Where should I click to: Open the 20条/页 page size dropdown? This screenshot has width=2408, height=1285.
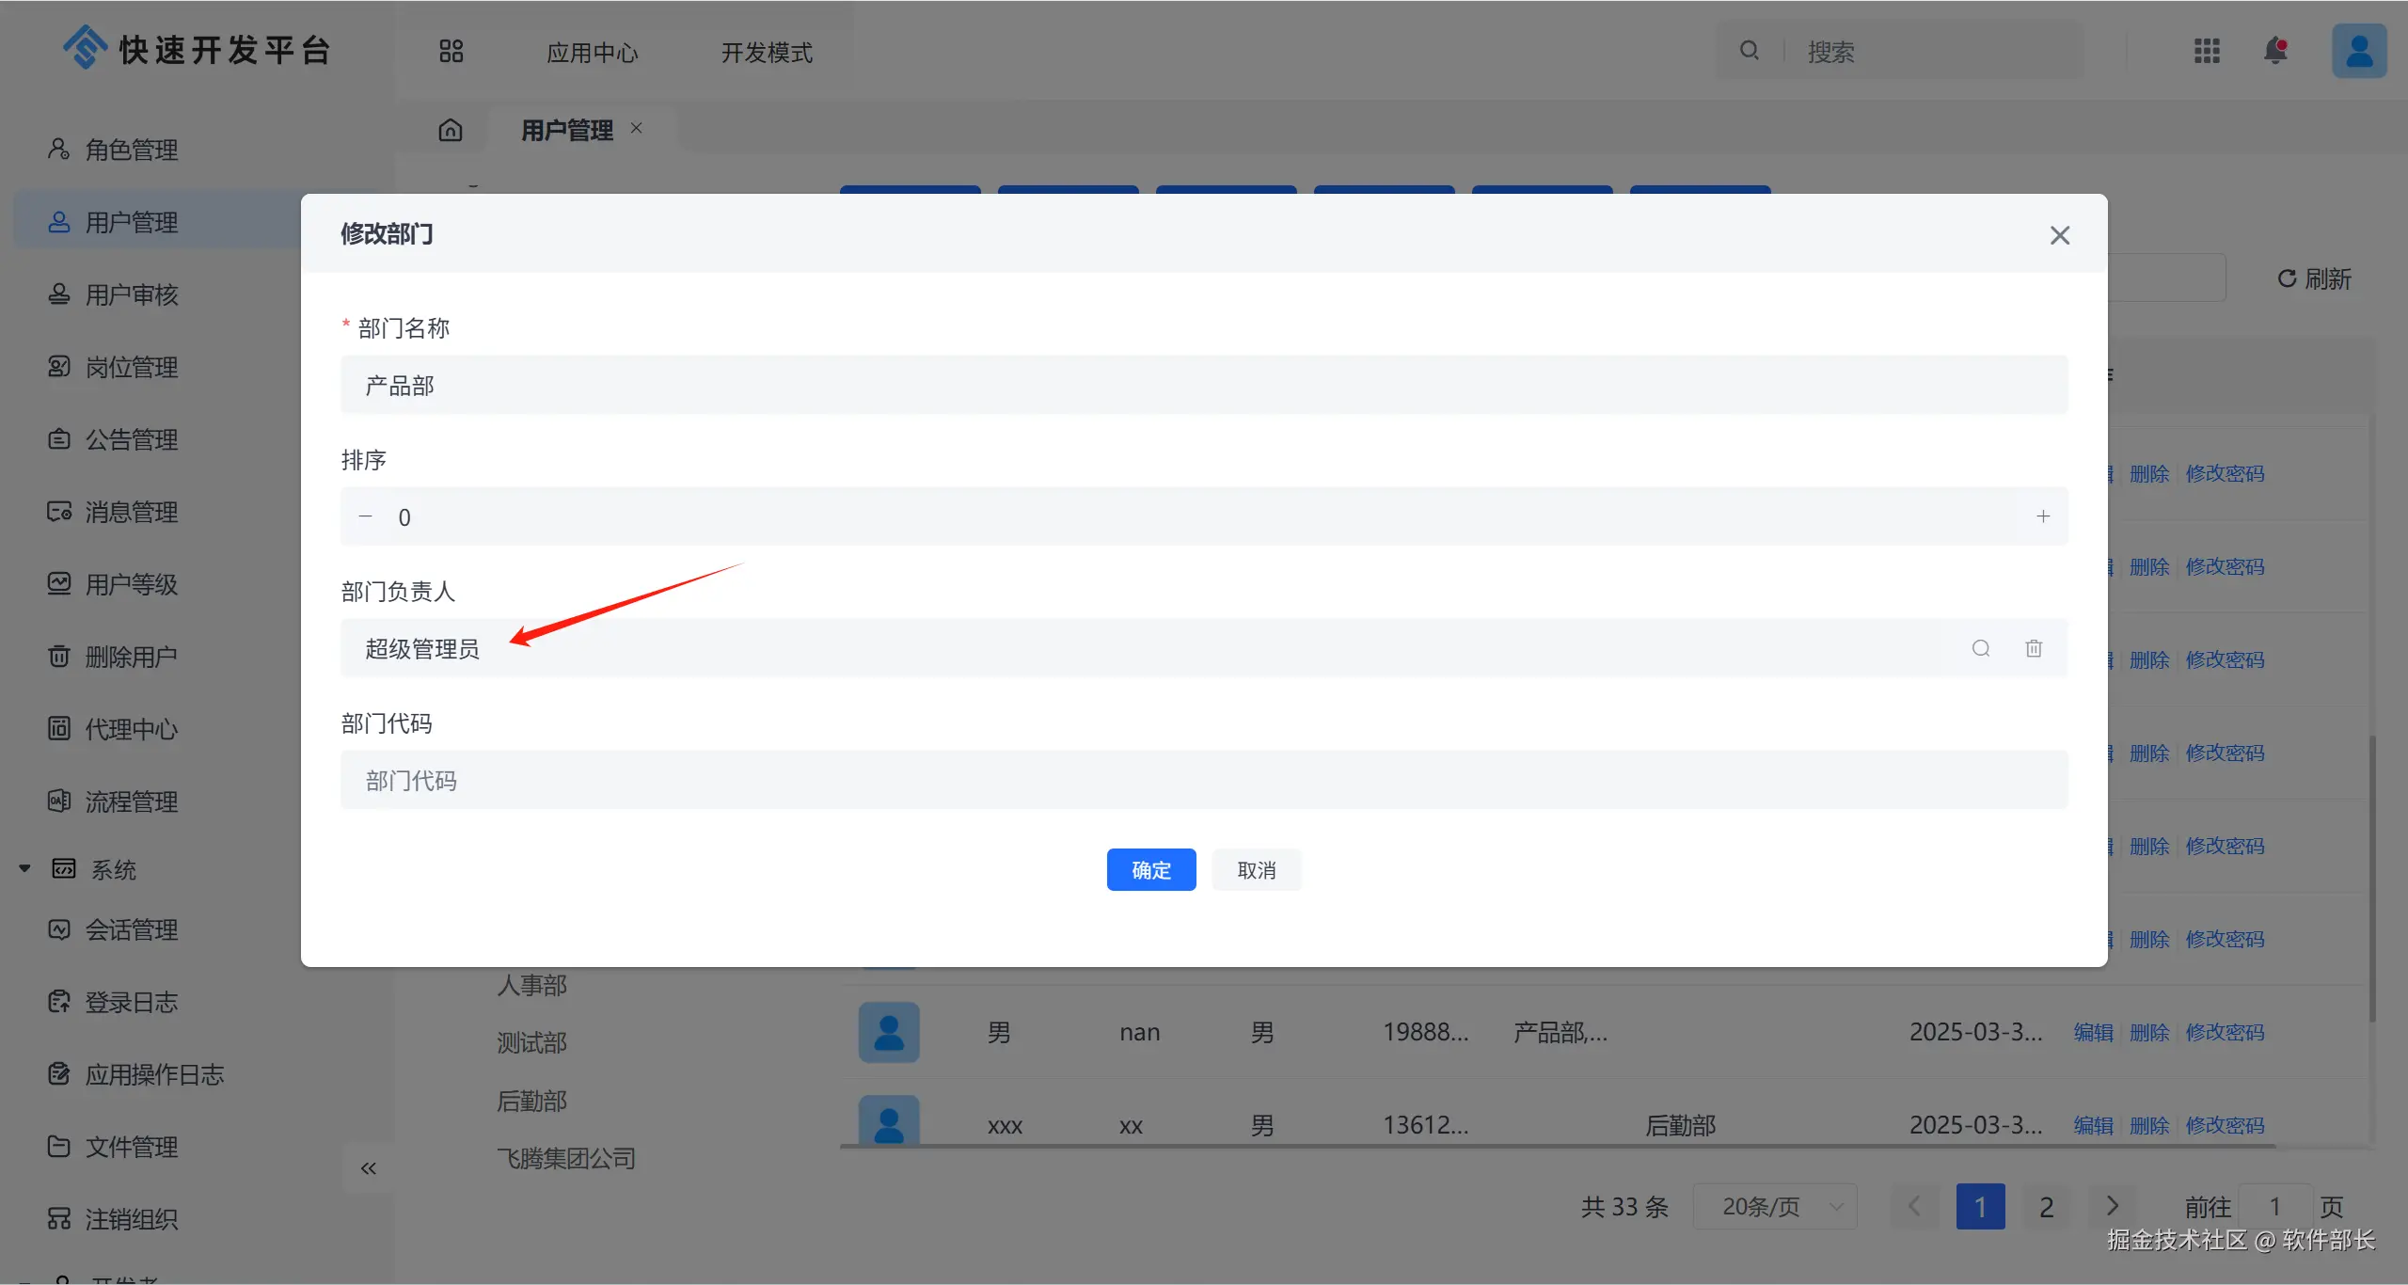[x=1774, y=1206]
